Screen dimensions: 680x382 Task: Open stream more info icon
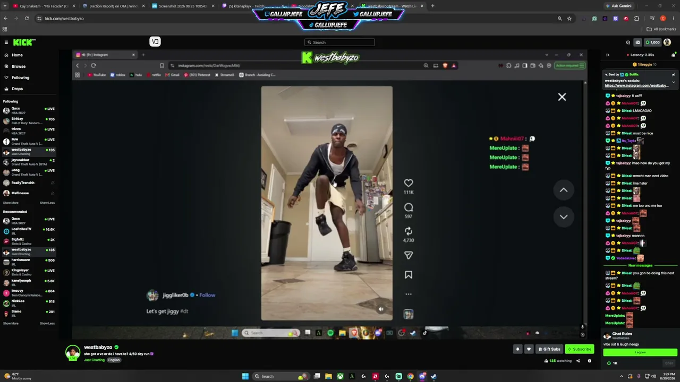click(x=589, y=361)
